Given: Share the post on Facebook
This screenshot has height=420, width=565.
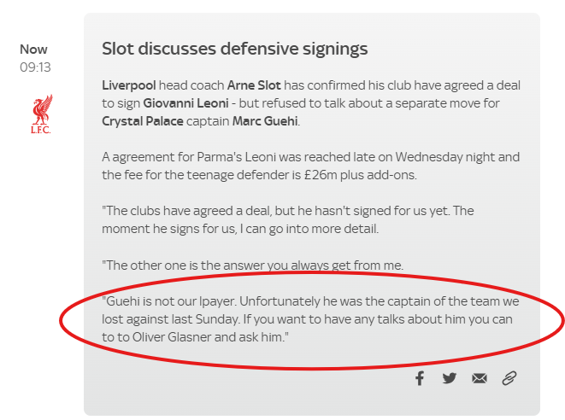Looking at the screenshot, I should (x=420, y=377).
